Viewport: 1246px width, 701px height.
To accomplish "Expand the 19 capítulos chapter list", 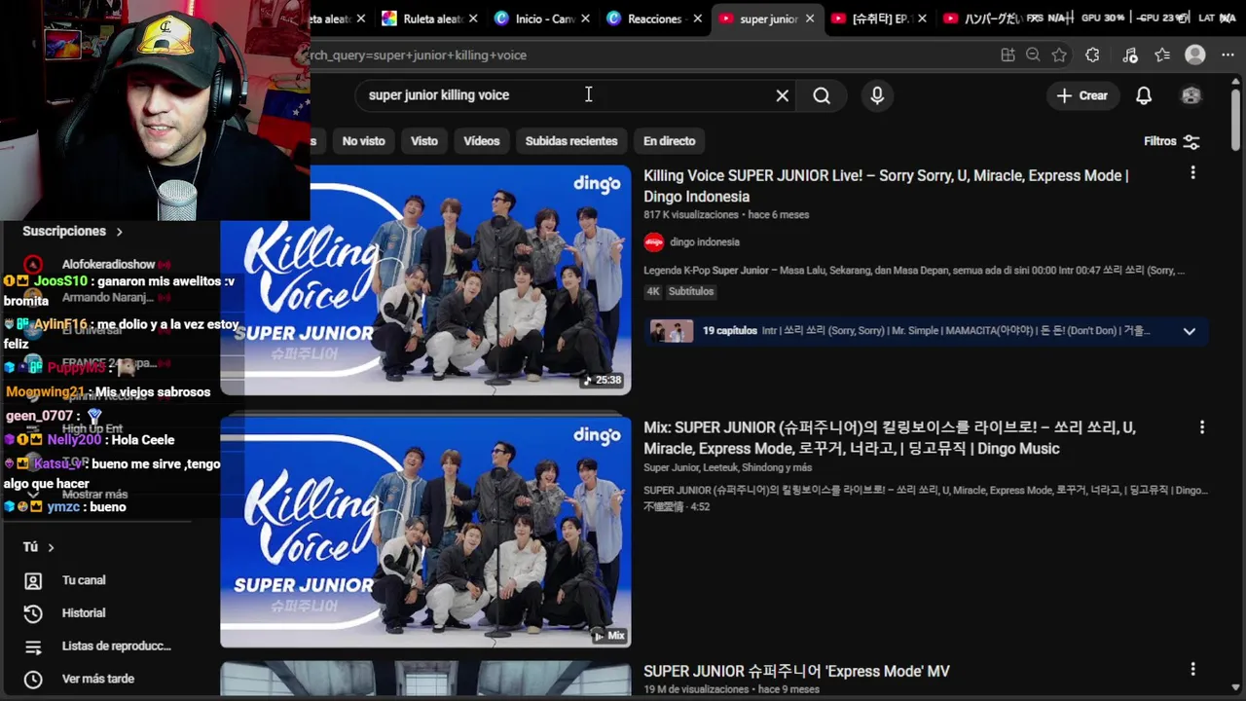I will [x=1189, y=331].
